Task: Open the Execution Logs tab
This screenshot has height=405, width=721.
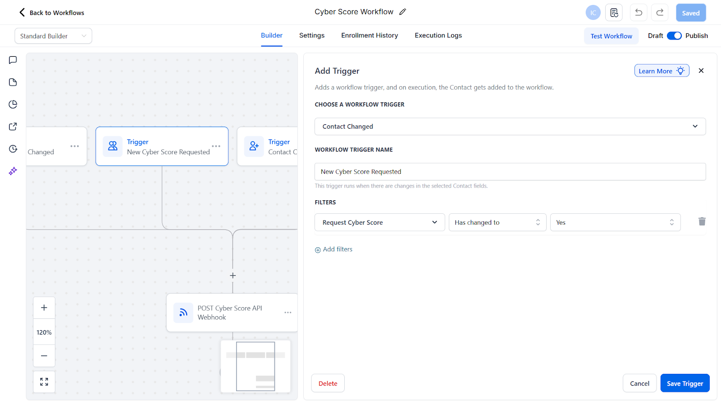Action: click(438, 35)
